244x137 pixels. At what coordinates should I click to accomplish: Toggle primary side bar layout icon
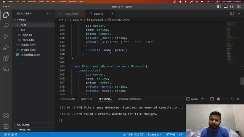point(219,6)
